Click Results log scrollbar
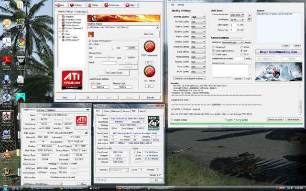This screenshot has width=306, height=191. (x=300, y=100)
